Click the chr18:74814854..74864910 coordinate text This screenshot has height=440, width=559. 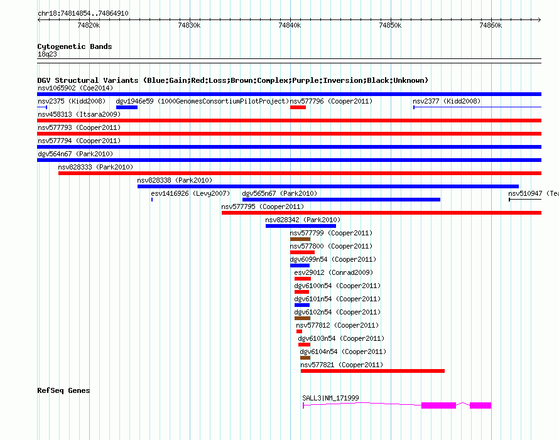coord(83,13)
